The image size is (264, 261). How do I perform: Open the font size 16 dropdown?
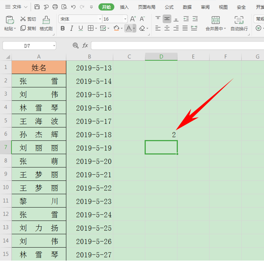[125, 19]
